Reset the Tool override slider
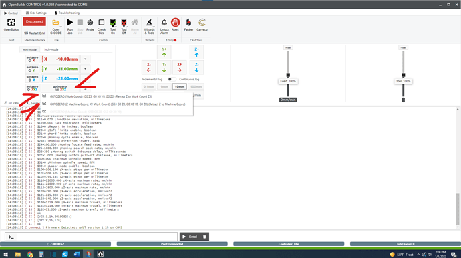The height and width of the screenshot is (258, 461). click(x=404, y=47)
